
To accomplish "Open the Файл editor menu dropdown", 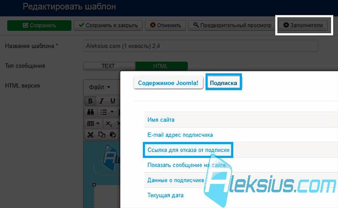I will click(99, 87).
